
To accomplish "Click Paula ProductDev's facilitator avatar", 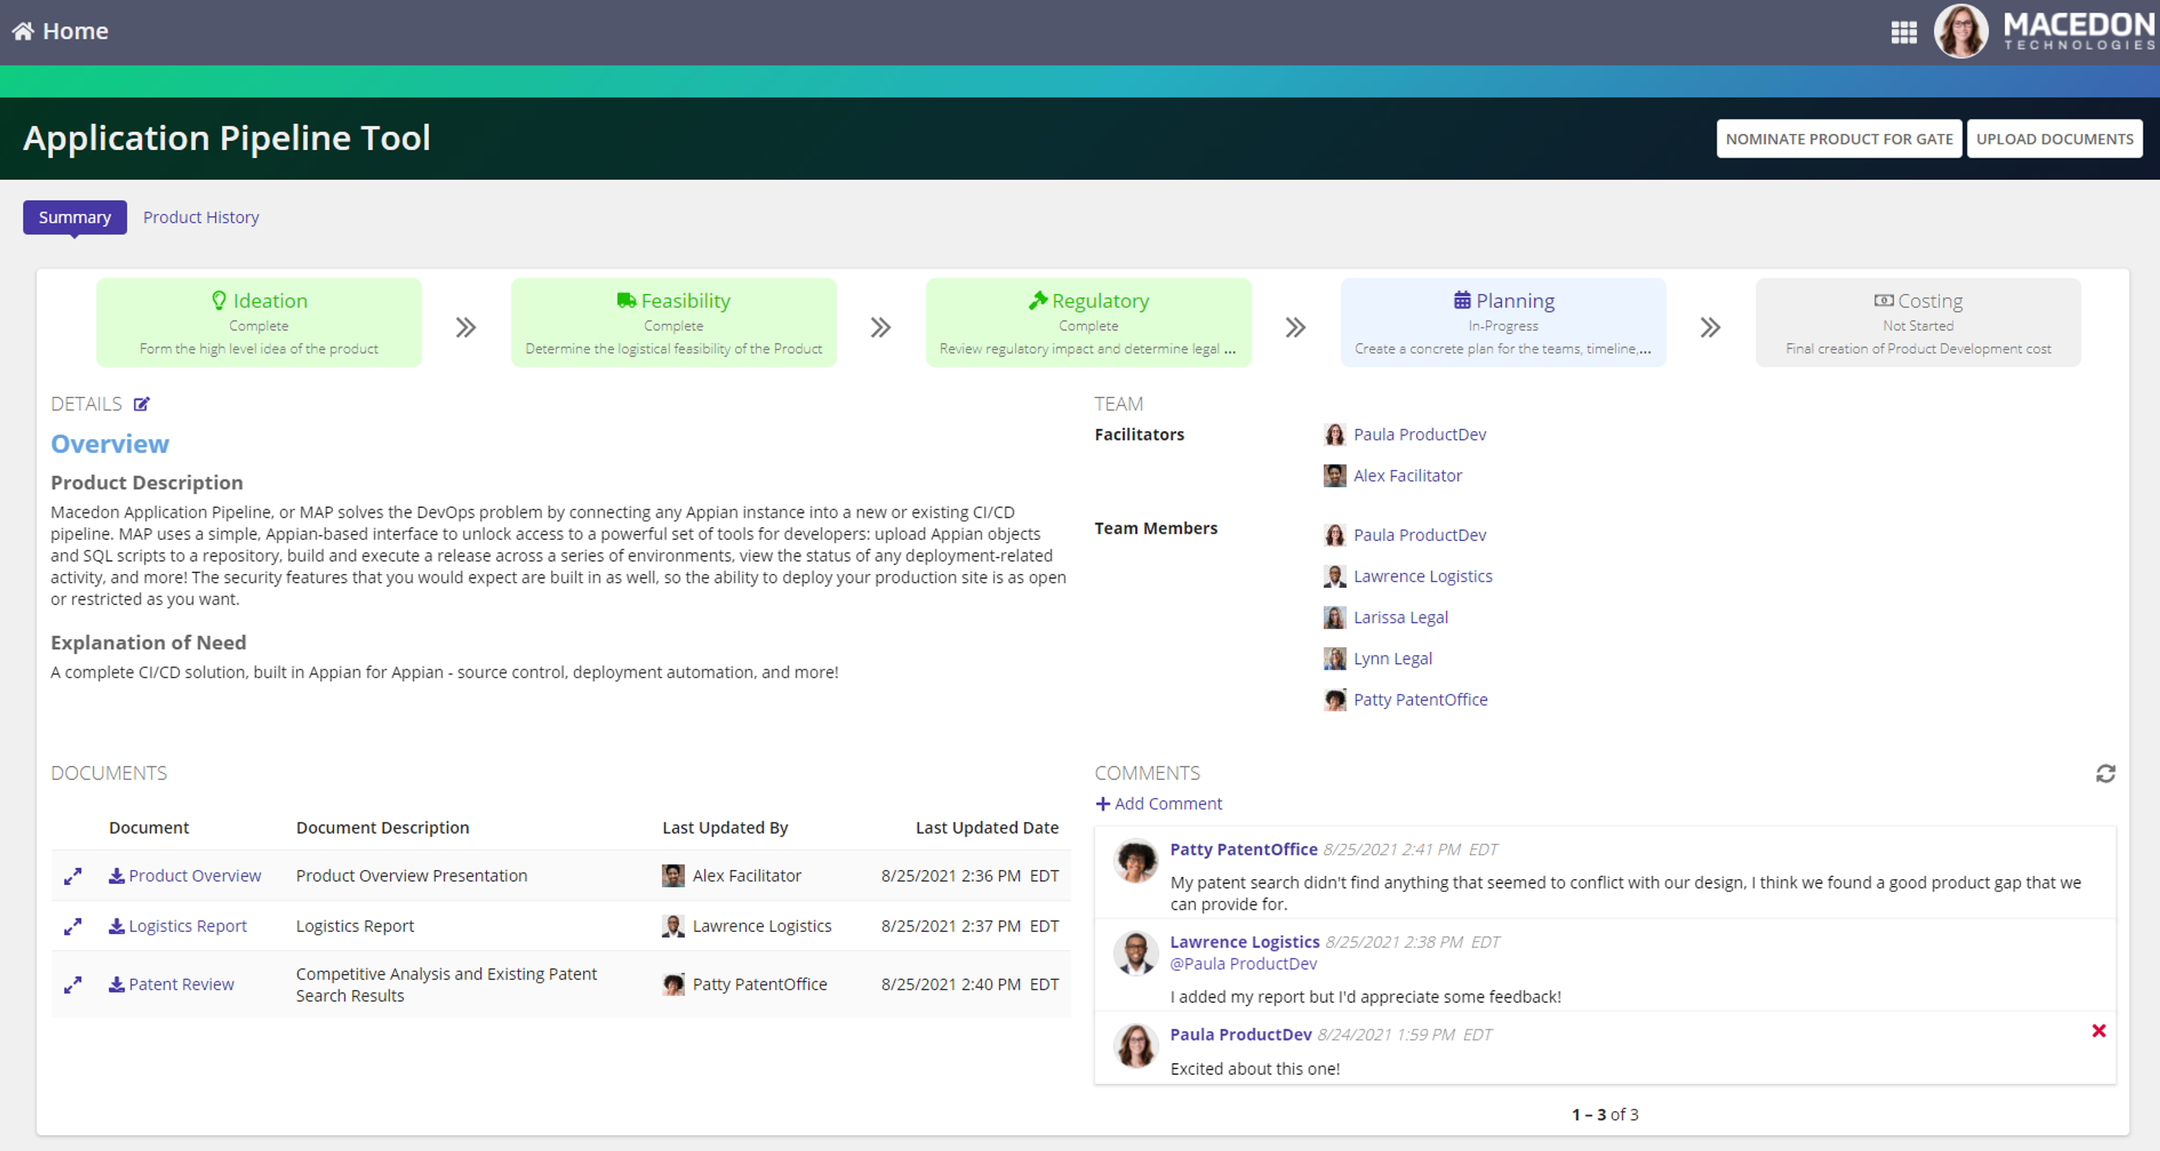I will tap(1334, 435).
